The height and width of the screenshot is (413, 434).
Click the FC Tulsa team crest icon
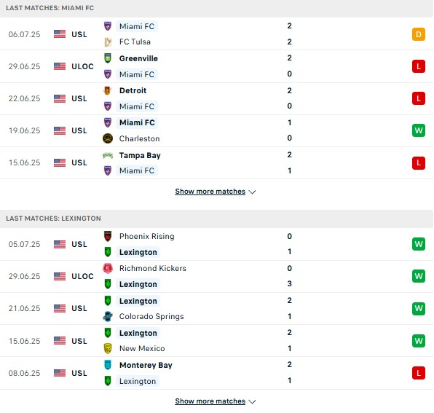108,42
